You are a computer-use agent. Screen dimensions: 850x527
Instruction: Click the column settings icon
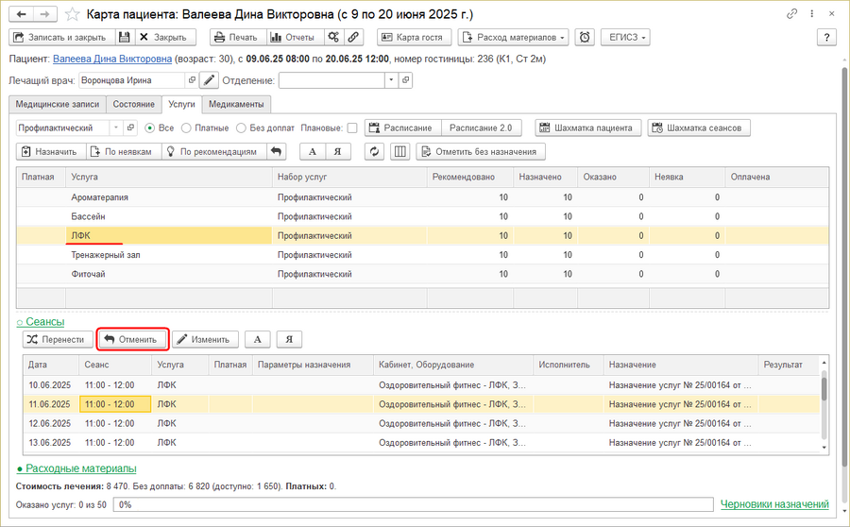[x=400, y=151]
